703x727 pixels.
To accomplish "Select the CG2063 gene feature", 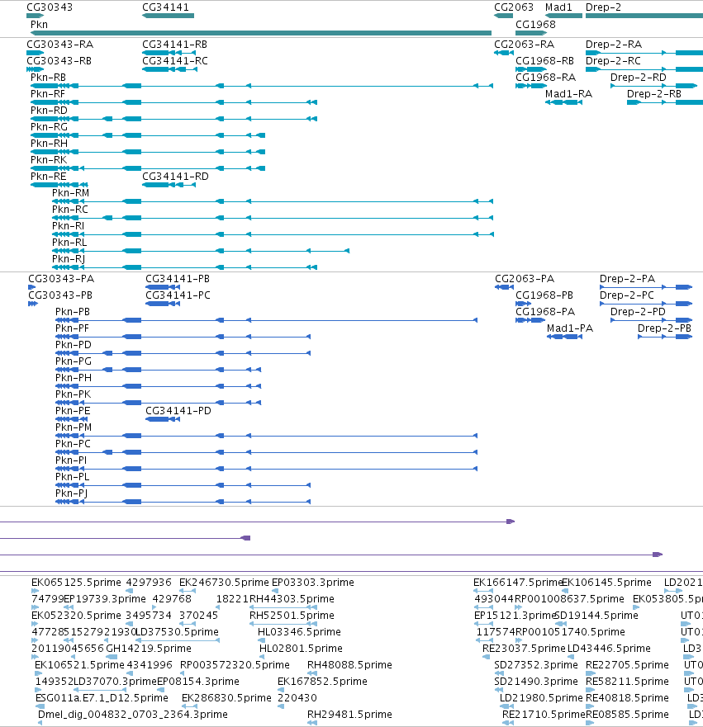I will pos(503,16).
